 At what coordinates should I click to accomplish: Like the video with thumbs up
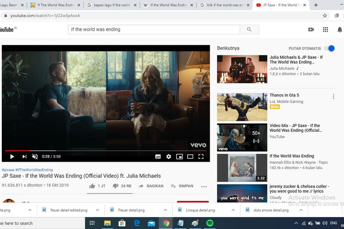pyautogui.click(x=92, y=186)
